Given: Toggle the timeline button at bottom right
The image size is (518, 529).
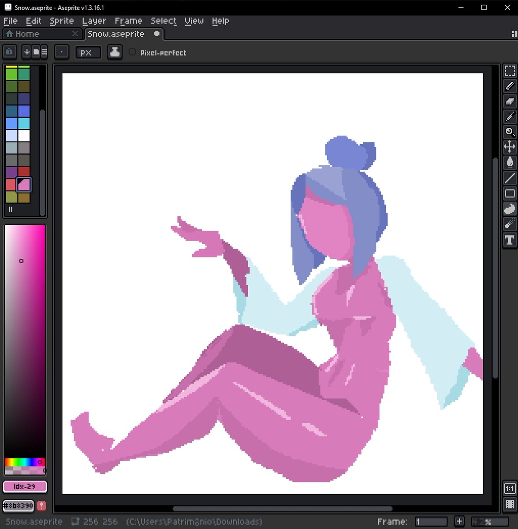Looking at the screenshot, I should point(510,504).
